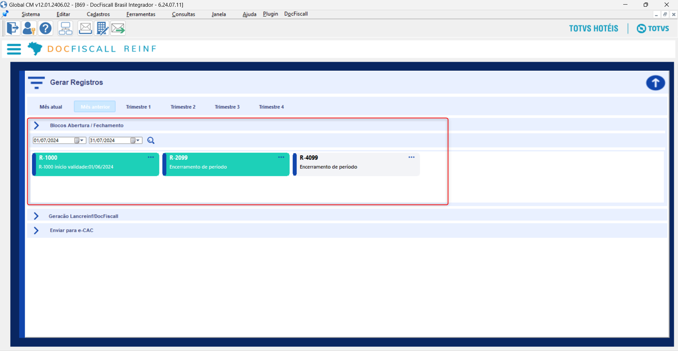Minimize the inner MDI child window
The height and width of the screenshot is (351, 678).
click(x=656, y=14)
